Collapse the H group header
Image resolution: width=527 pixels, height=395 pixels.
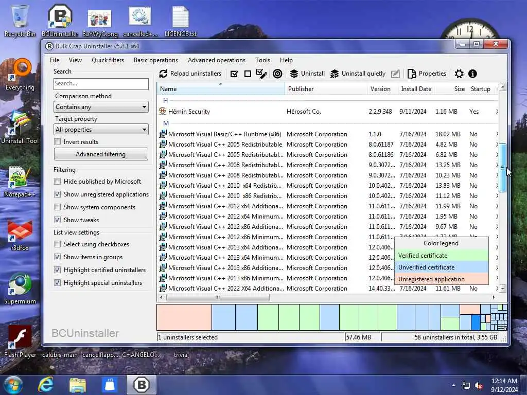(165, 100)
